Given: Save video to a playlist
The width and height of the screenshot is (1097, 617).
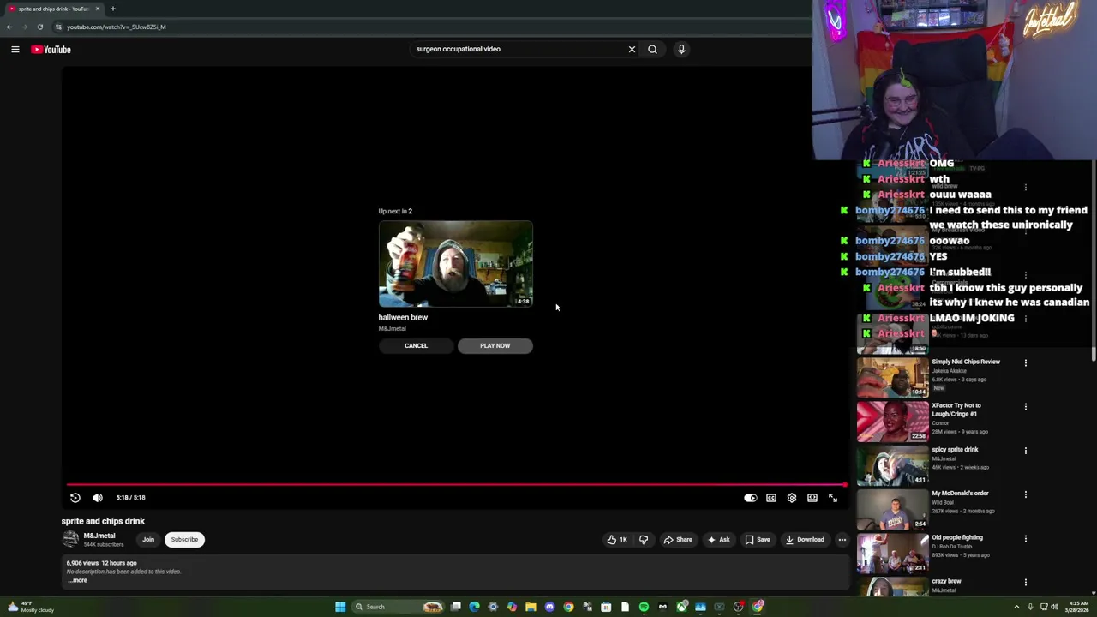Looking at the screenshot, I should [x=758, y=540].
